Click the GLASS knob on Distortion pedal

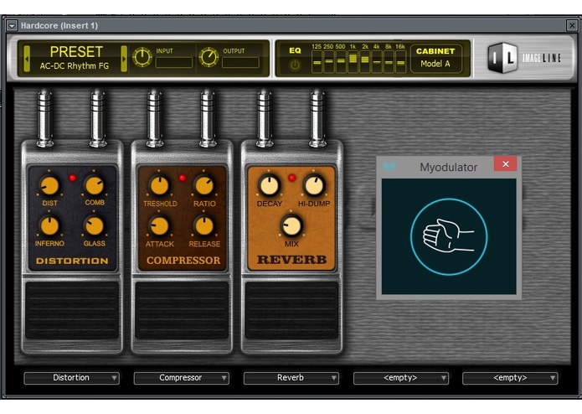pyautogui.click(x=95, y=225)
